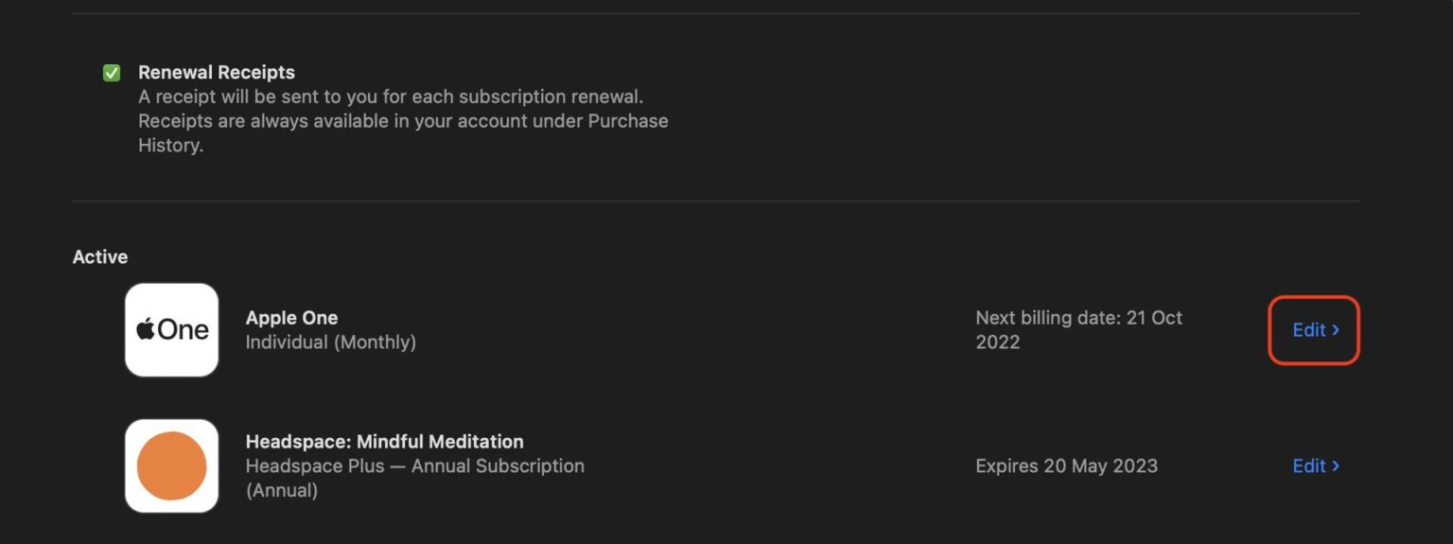Click the Expires 20 May 2023 text
Screen dimensions: 1453x544
click(x=1066, y=466)
